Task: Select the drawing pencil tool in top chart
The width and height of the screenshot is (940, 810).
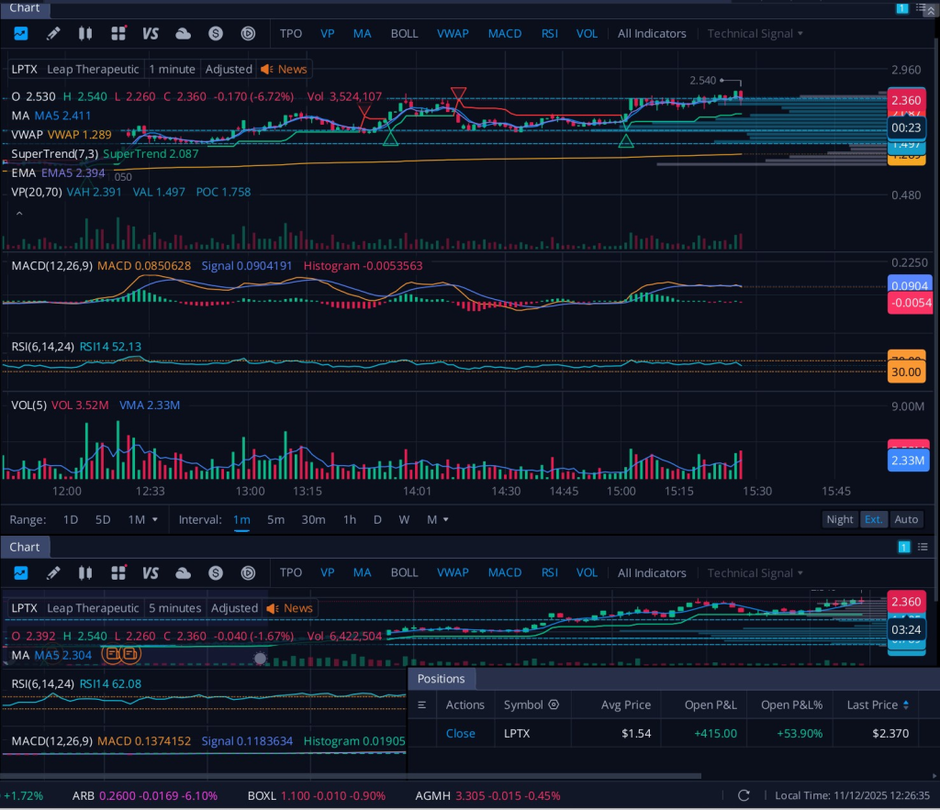Action: (53, 34)
